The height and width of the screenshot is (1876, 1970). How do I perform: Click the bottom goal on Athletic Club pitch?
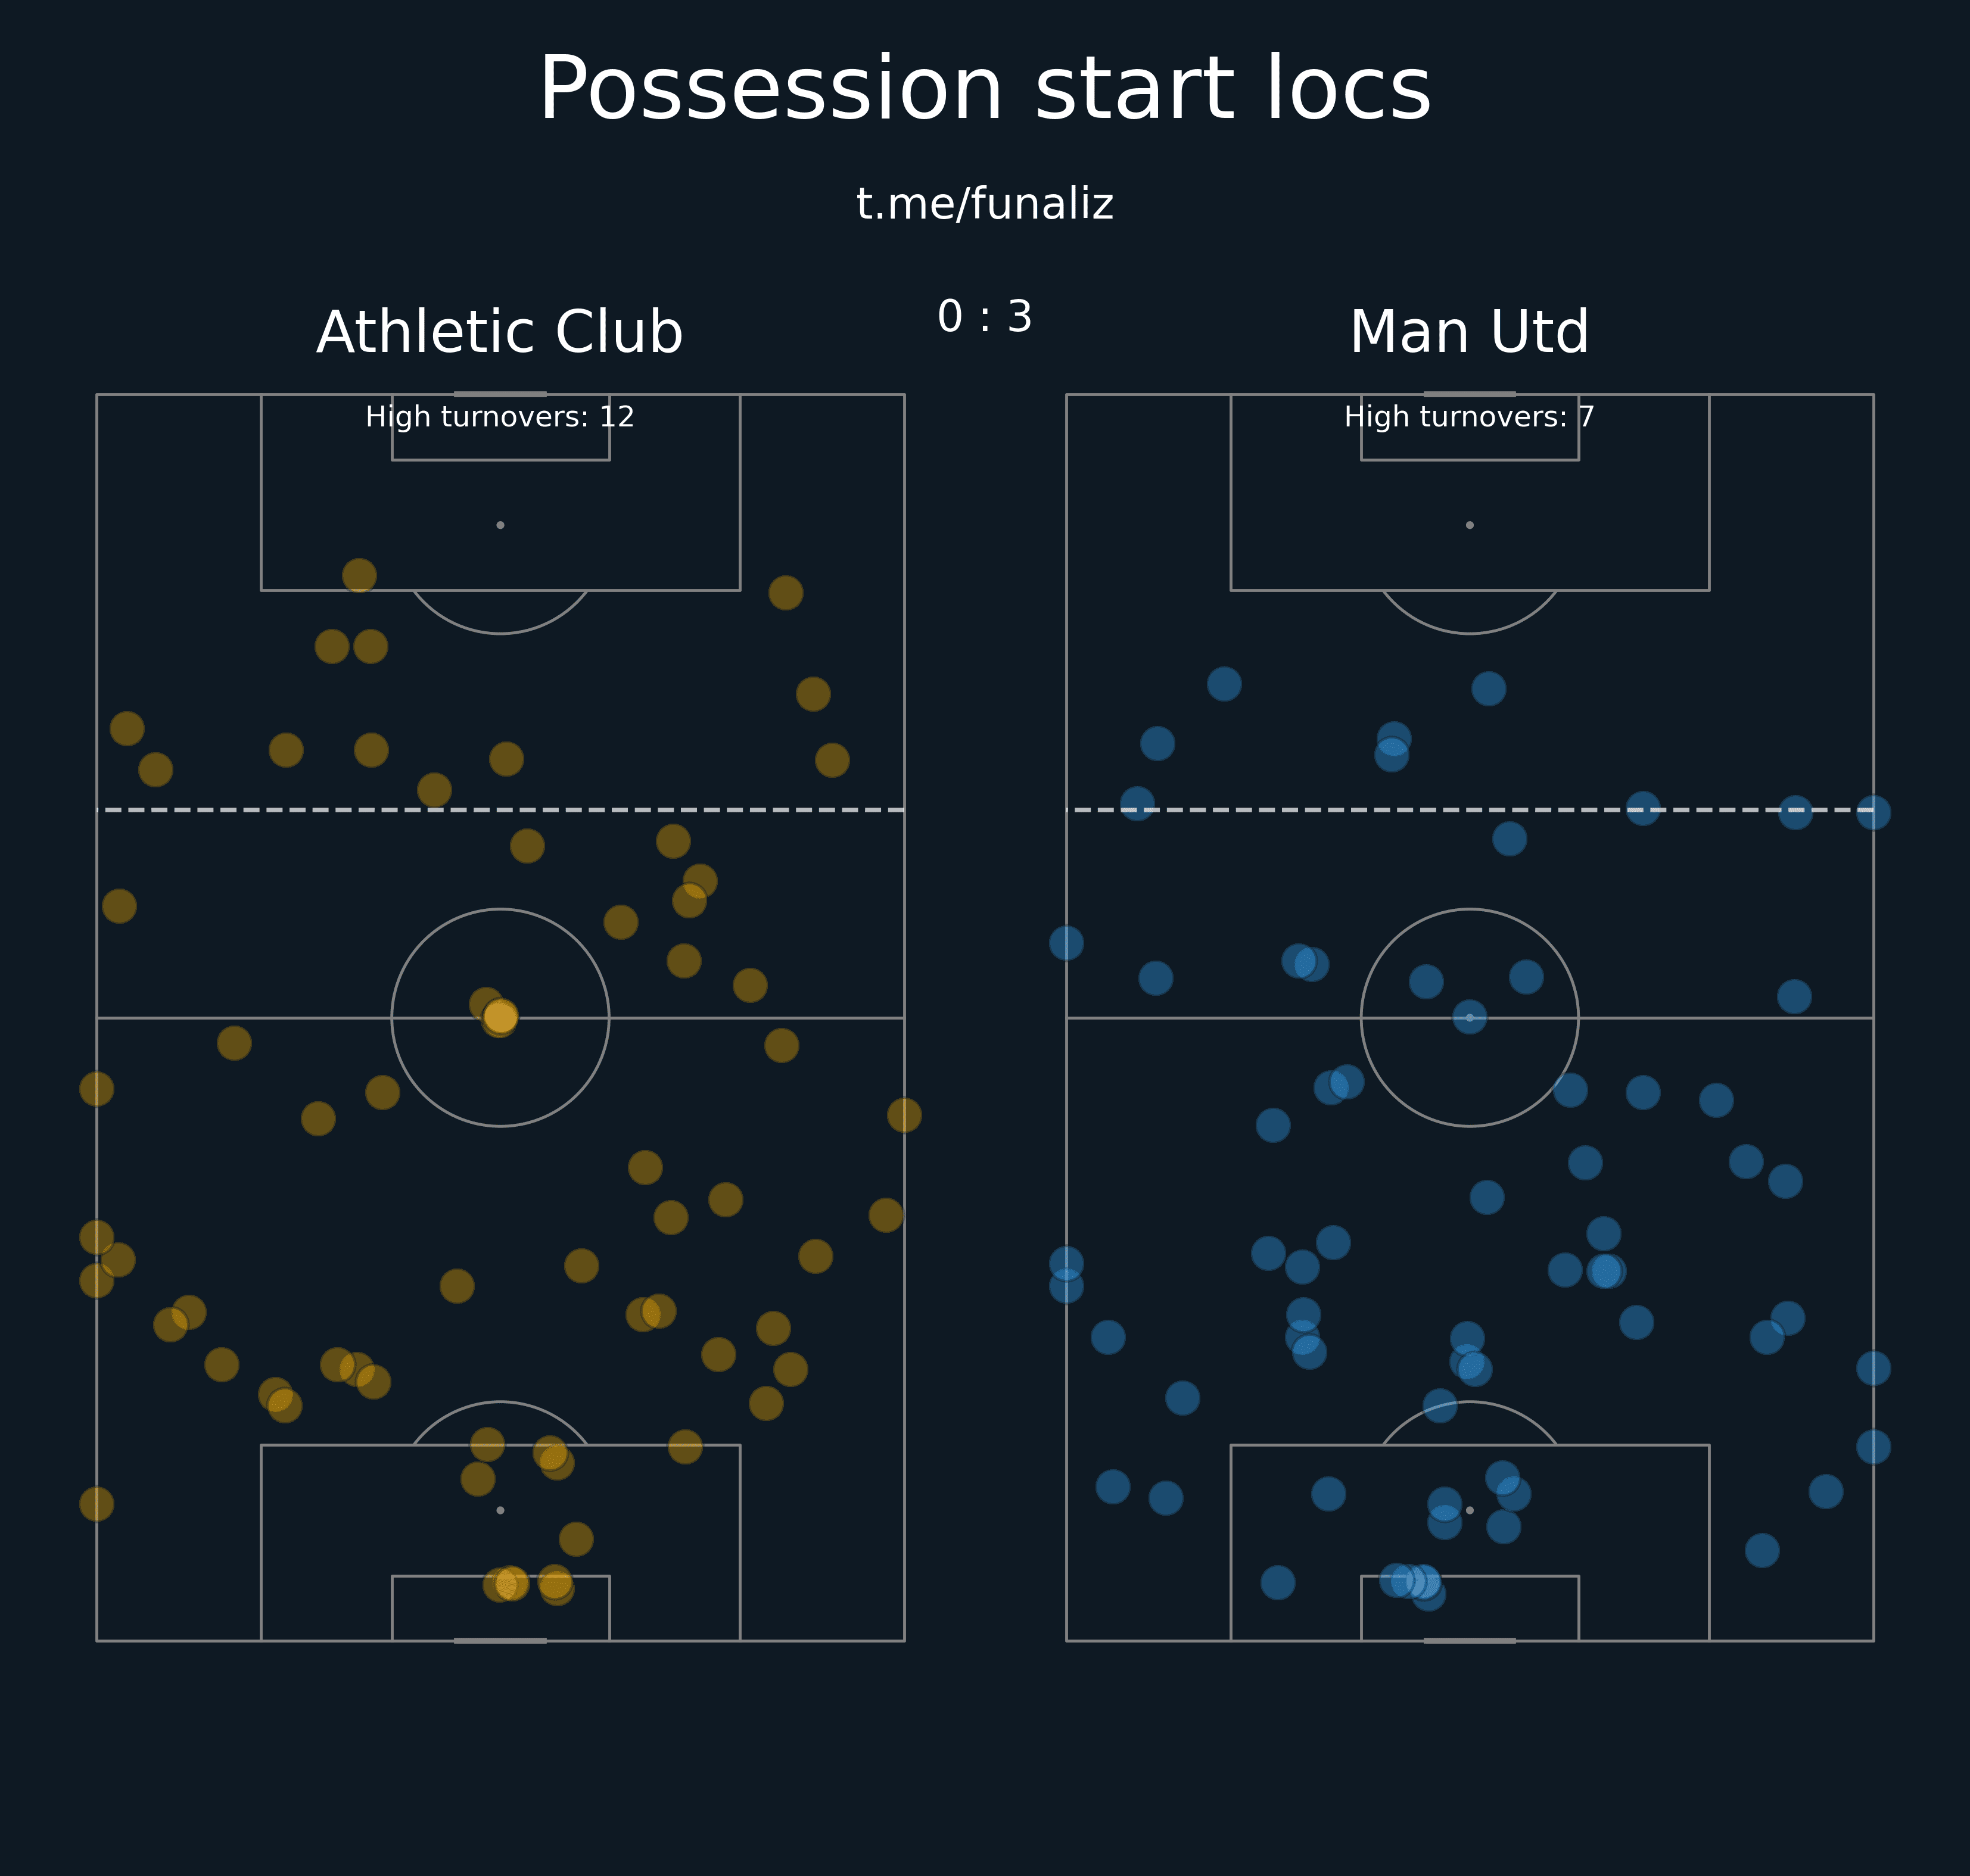click(x=500, y=1641)
